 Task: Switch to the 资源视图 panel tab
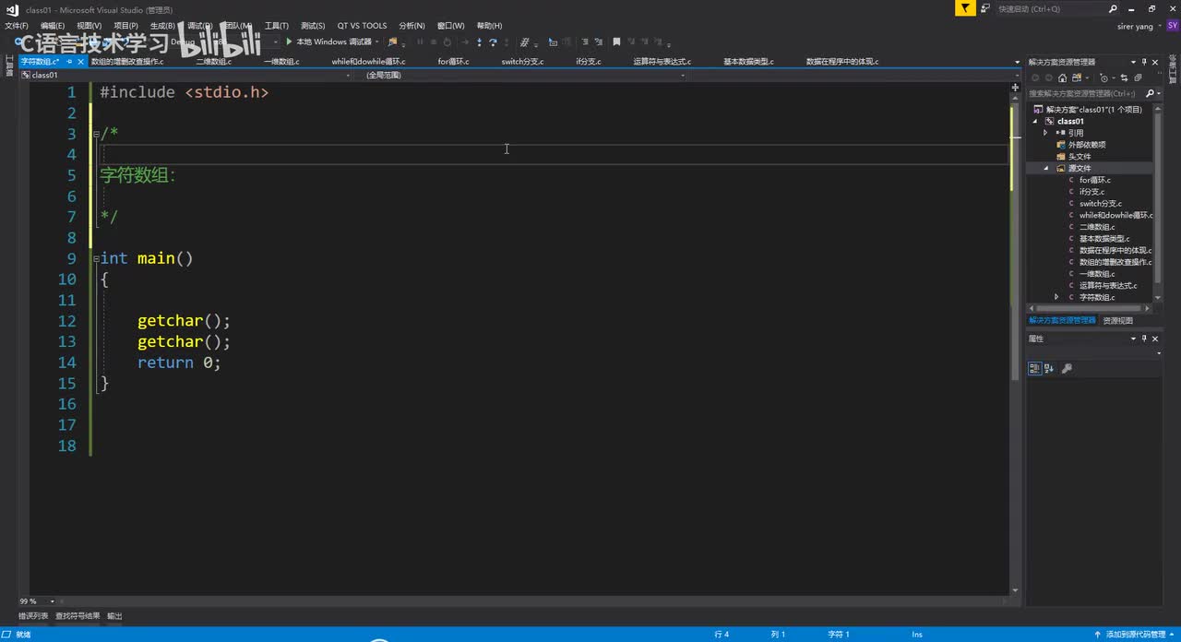click(1117, 321)
